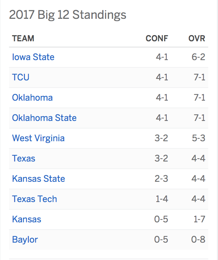Open the Iowa State team link
Screen dimensions: 218x260
33,57
